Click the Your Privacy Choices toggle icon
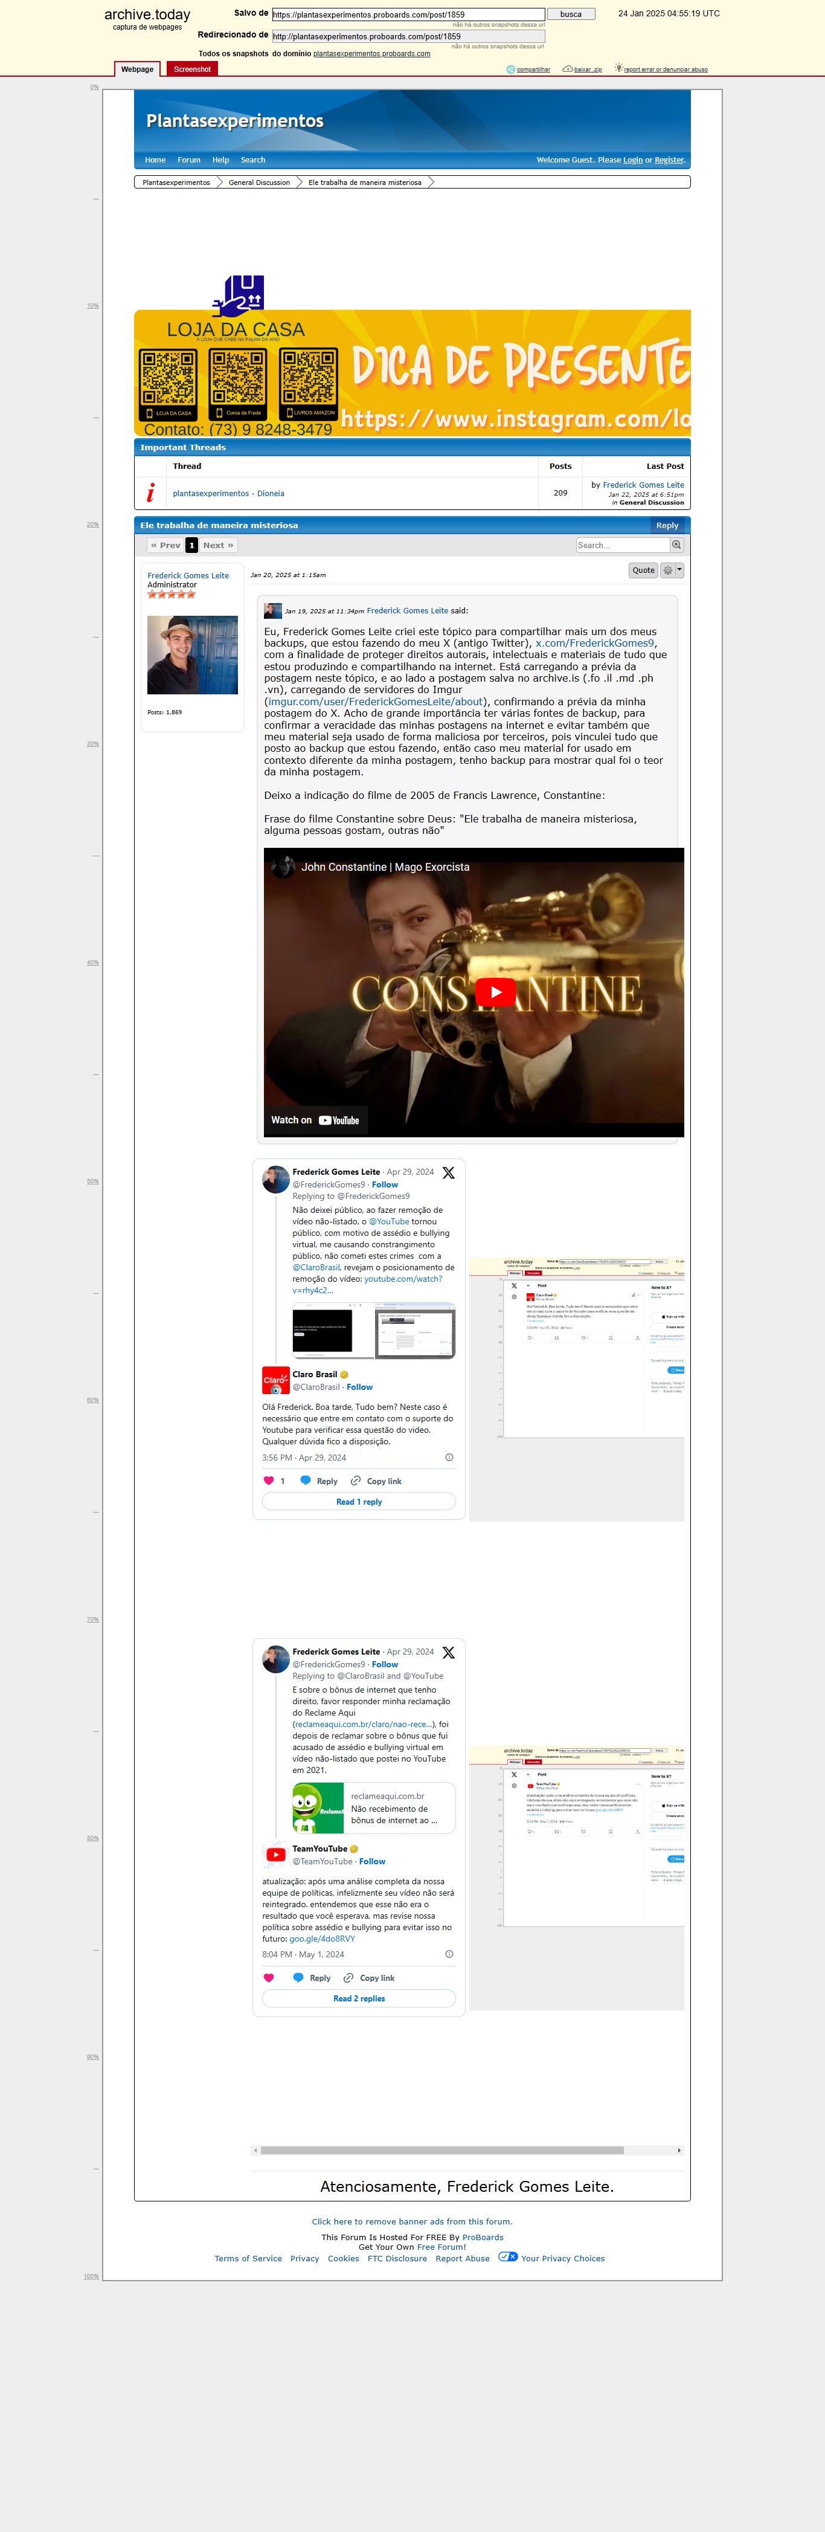Screen dimensions: 825x2532 (508, 2257)
